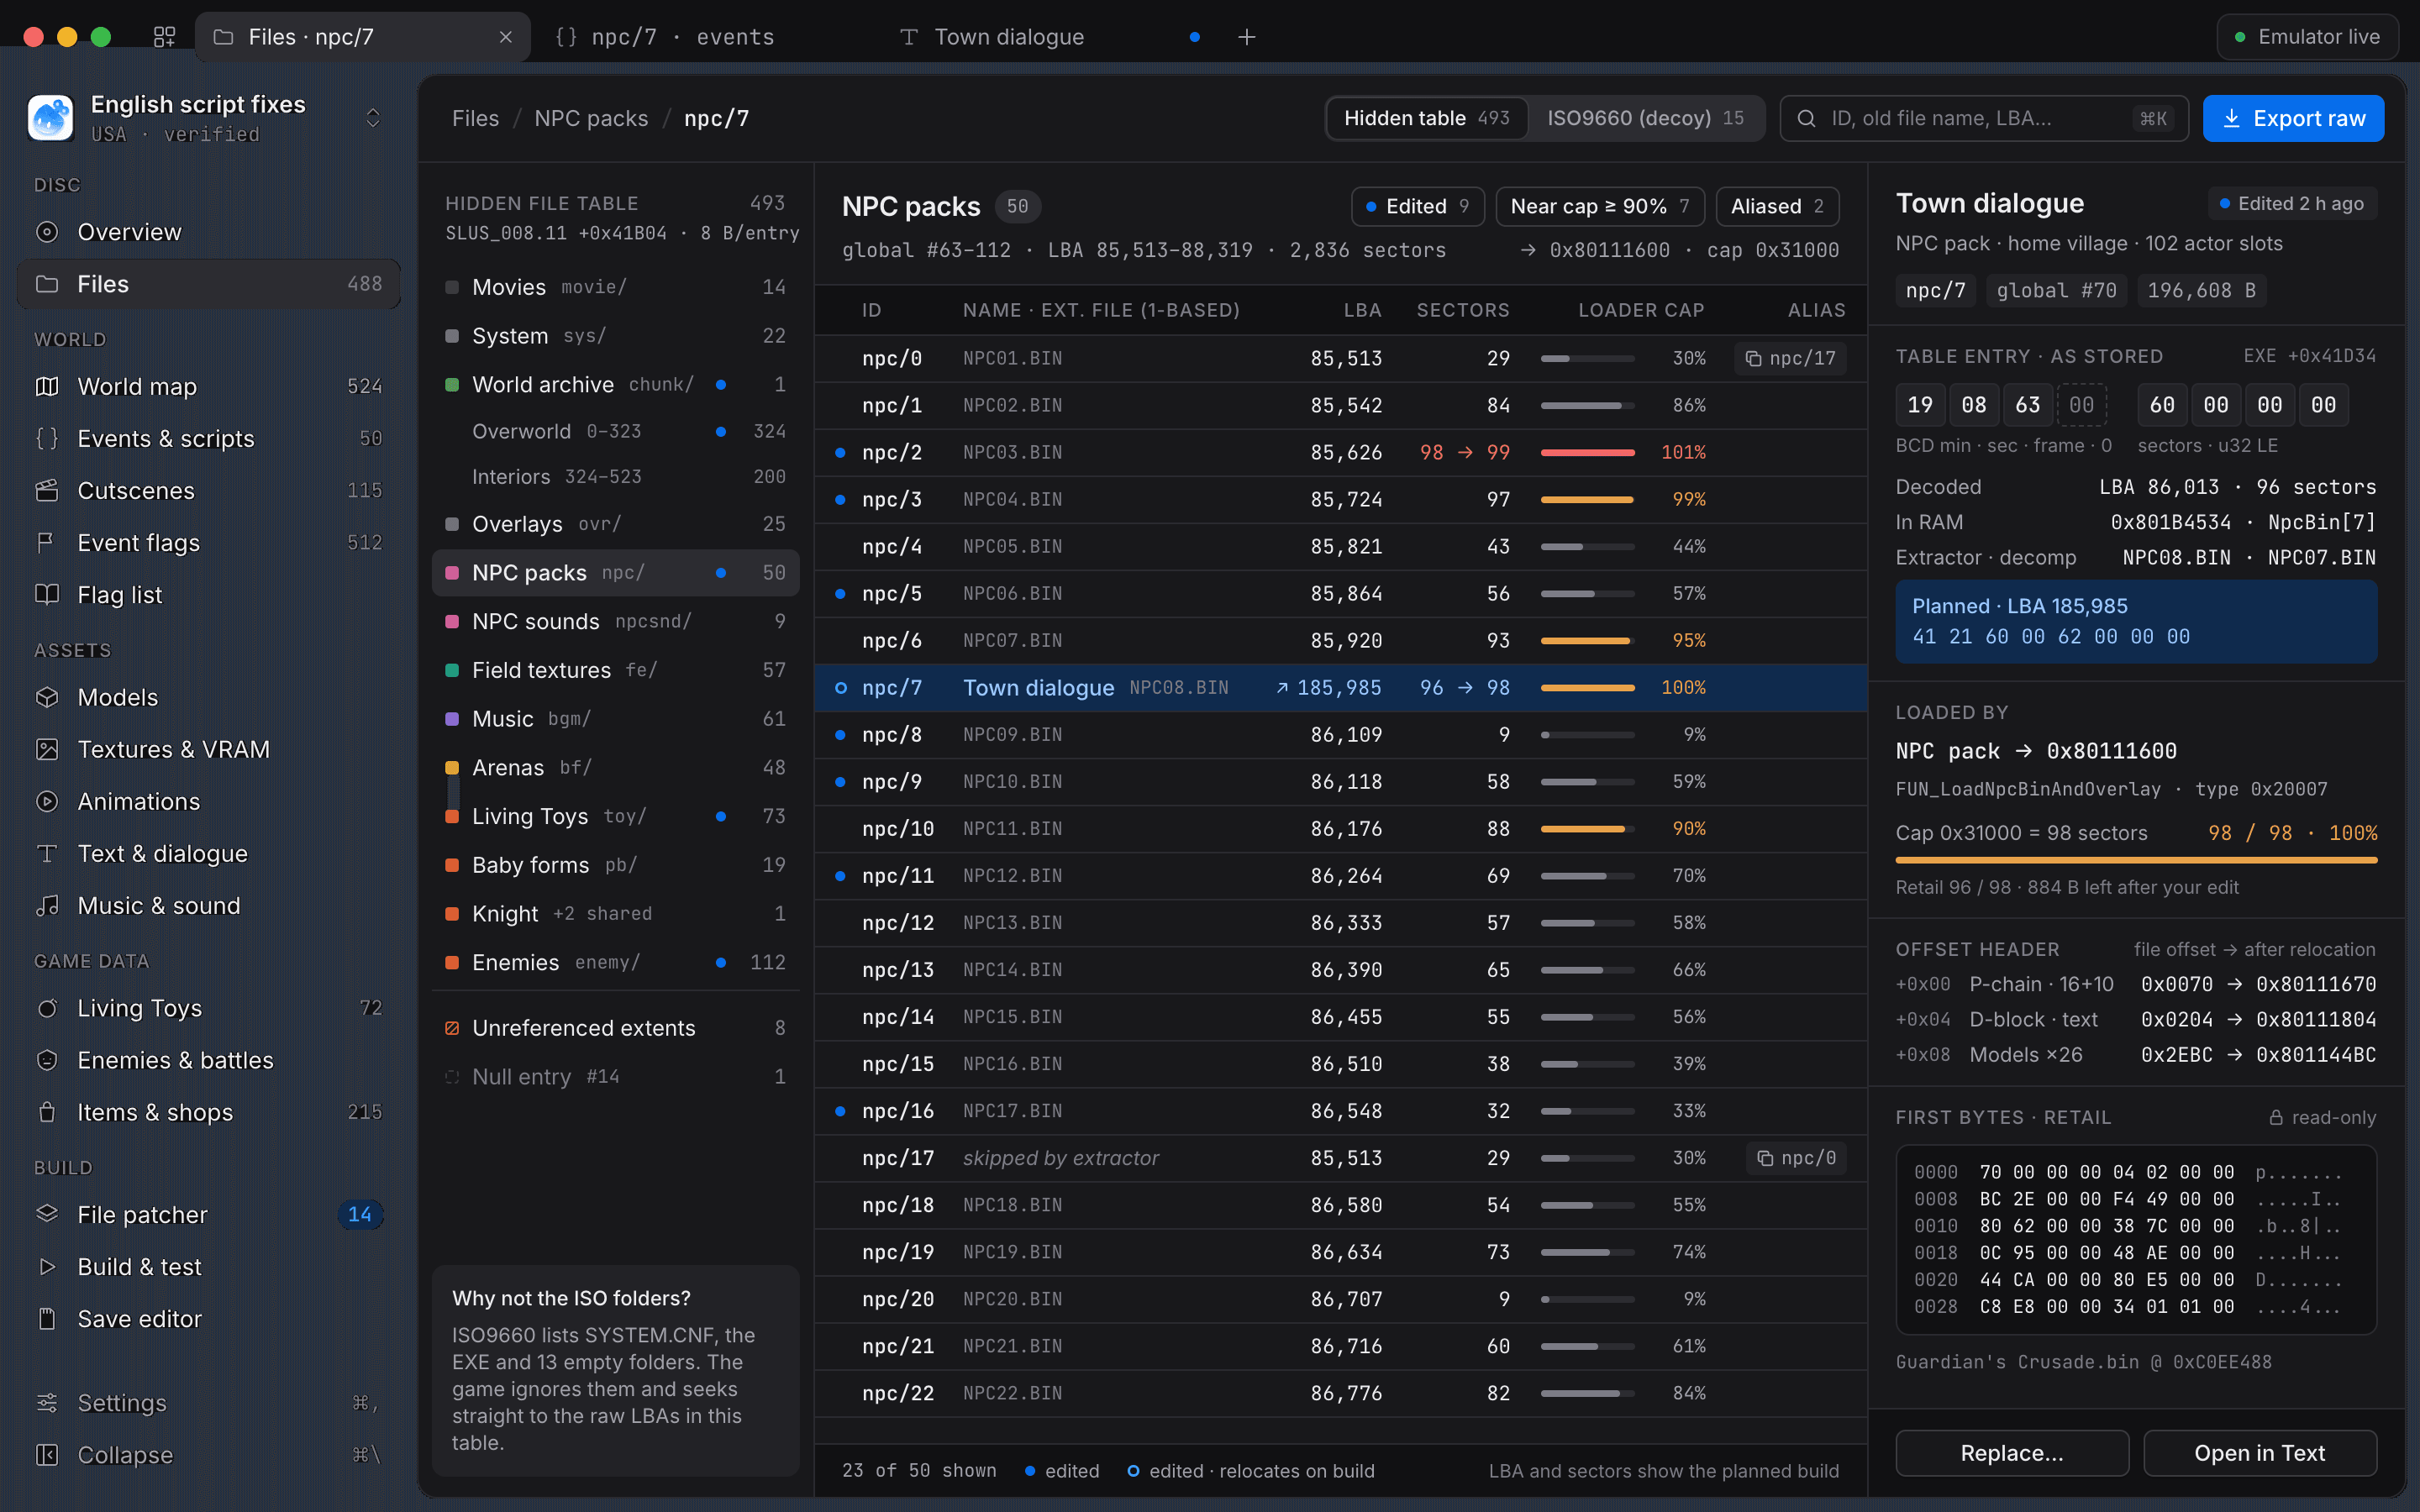The height and width of the screenshot is (1512, 2420).
Task: Open the Overview sidebar icon
Action: click(47, 232)
